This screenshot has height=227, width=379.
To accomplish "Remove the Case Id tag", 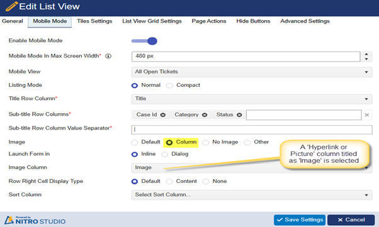I will [x=163, y=115].
